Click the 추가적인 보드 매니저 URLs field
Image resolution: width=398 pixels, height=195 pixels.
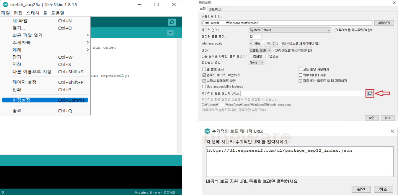(x=303, y=93)
